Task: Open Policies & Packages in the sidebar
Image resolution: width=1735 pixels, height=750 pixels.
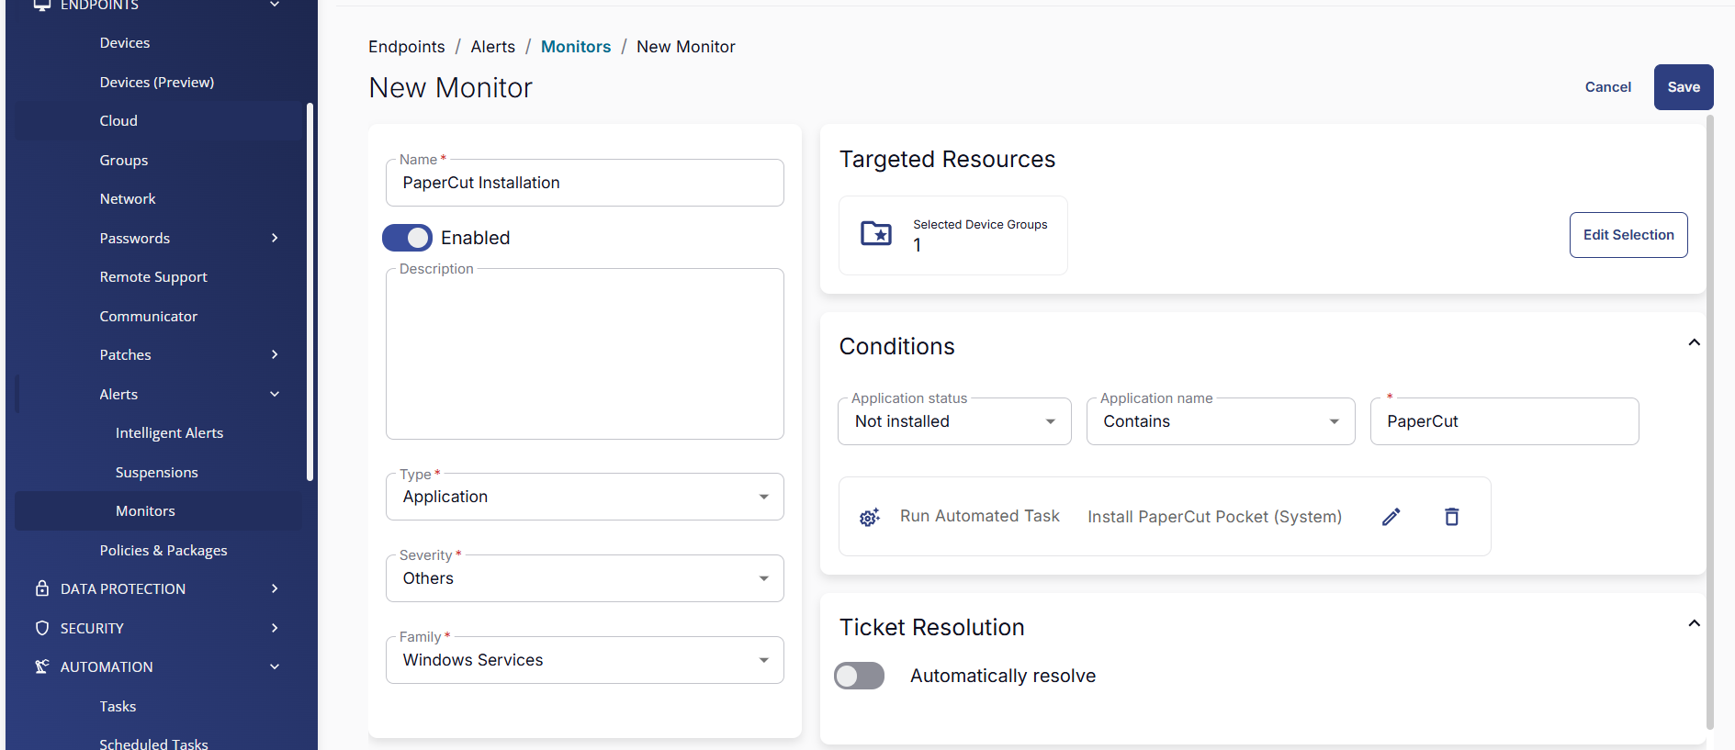Action: (x=163, y=550)
